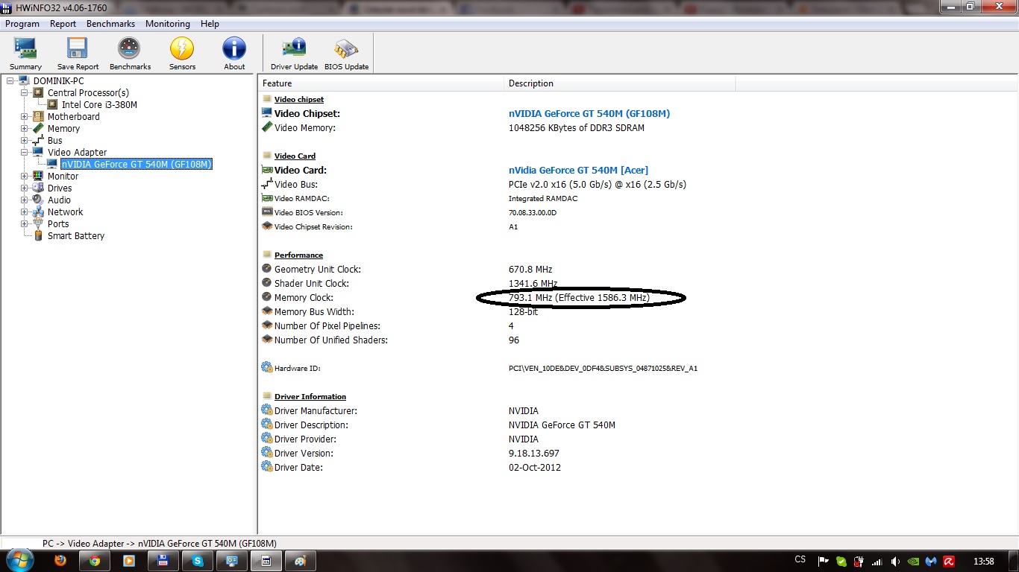Click the Feature column header
The width and height of the screenshot is (1019, 572).
tap(381, 83)
